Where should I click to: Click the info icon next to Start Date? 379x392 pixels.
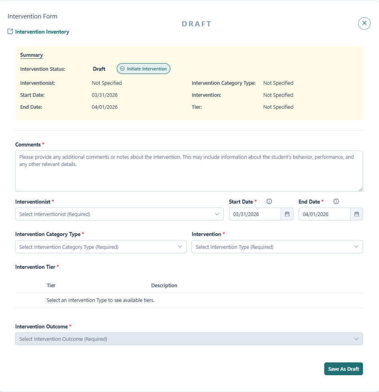point(269,201)
